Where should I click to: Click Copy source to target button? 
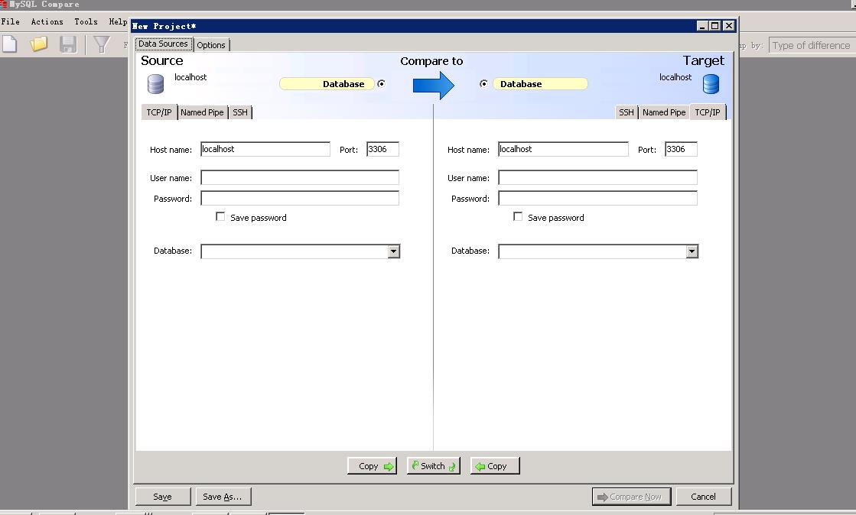coord(373,466)
